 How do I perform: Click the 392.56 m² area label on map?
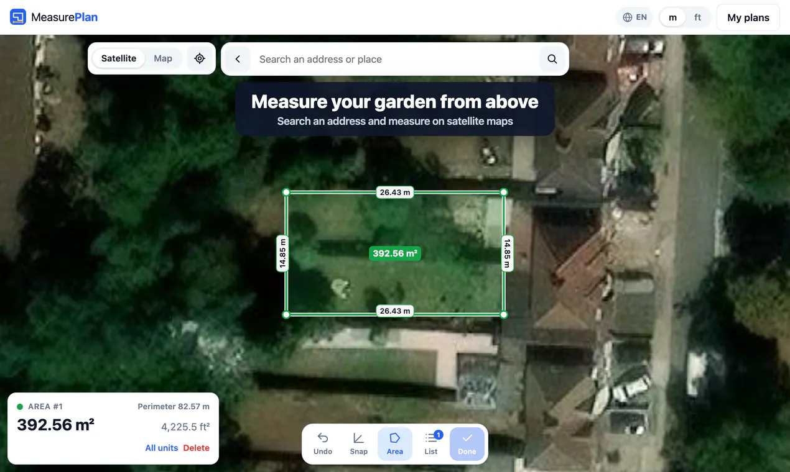click(395, 253)
